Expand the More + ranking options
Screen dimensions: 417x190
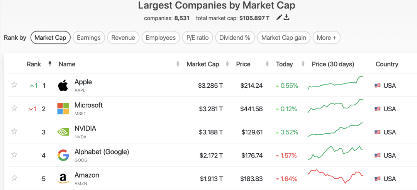coord(326,37)
